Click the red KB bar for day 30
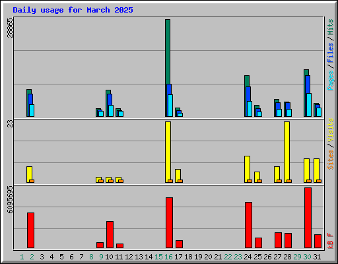 pyautogui.click(x=308, y=218)
